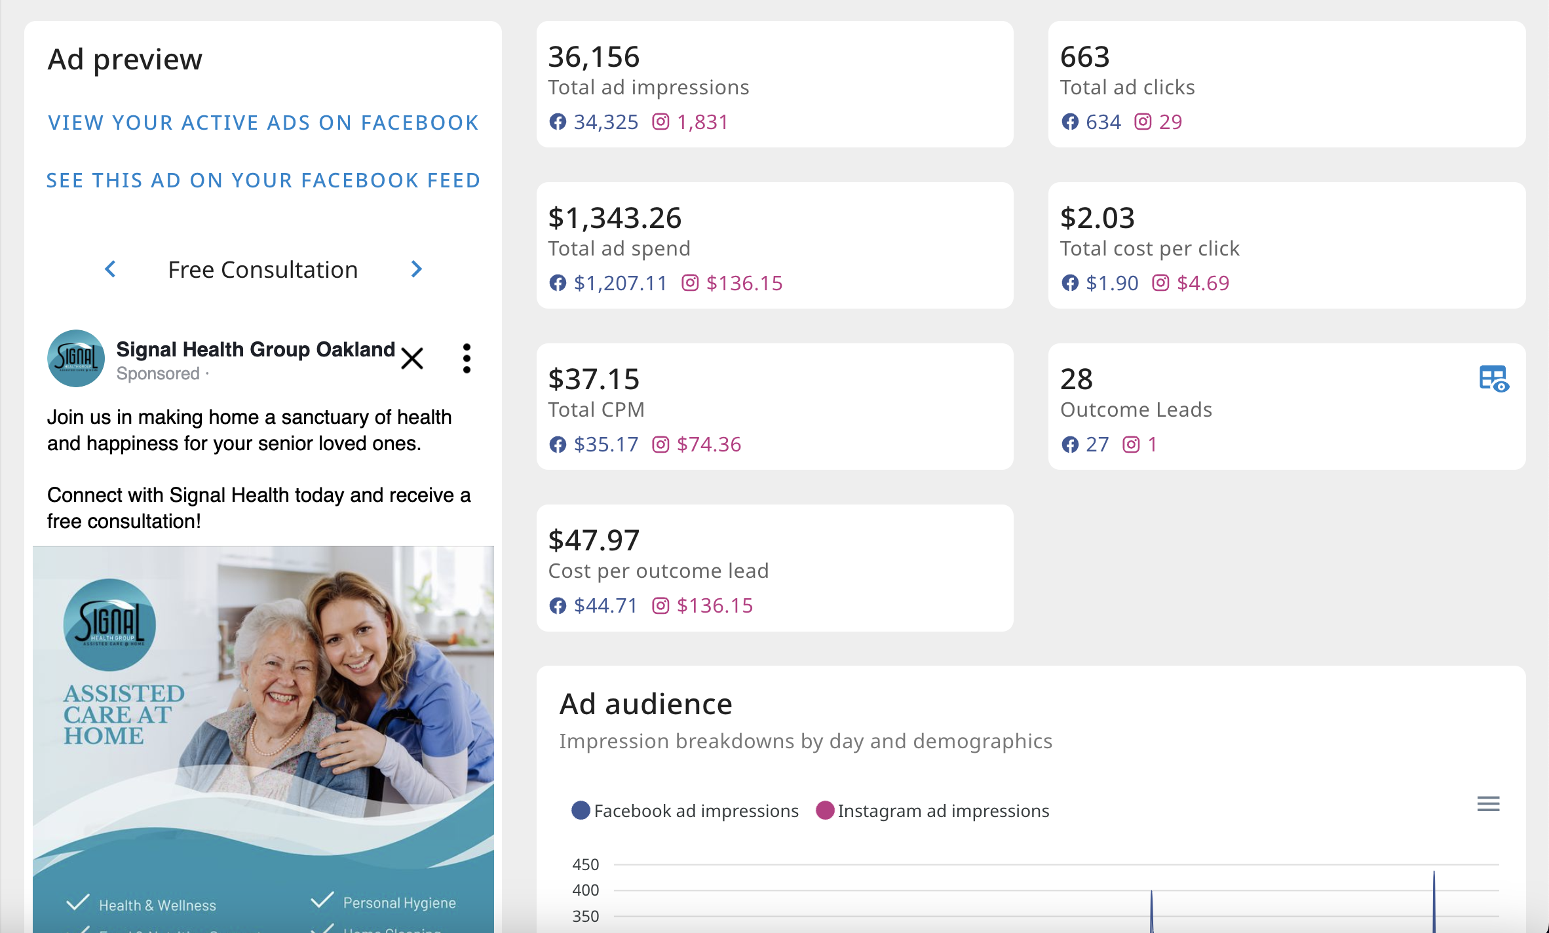
Task: Click Instagram icon under Outcome Leads
Action: tap(1131, 444)
